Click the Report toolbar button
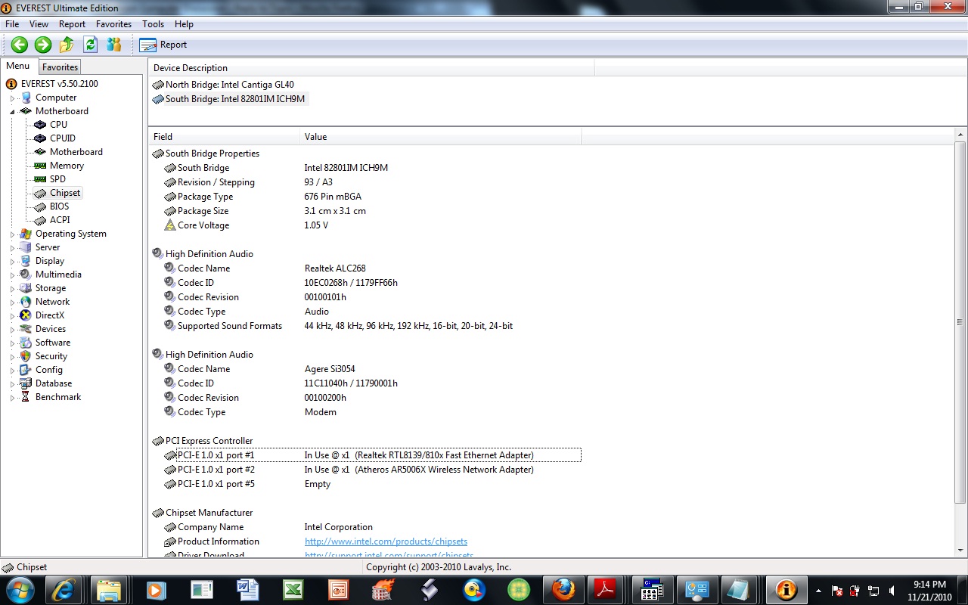This screenshot has width=968, height=605. pos(163,45)
